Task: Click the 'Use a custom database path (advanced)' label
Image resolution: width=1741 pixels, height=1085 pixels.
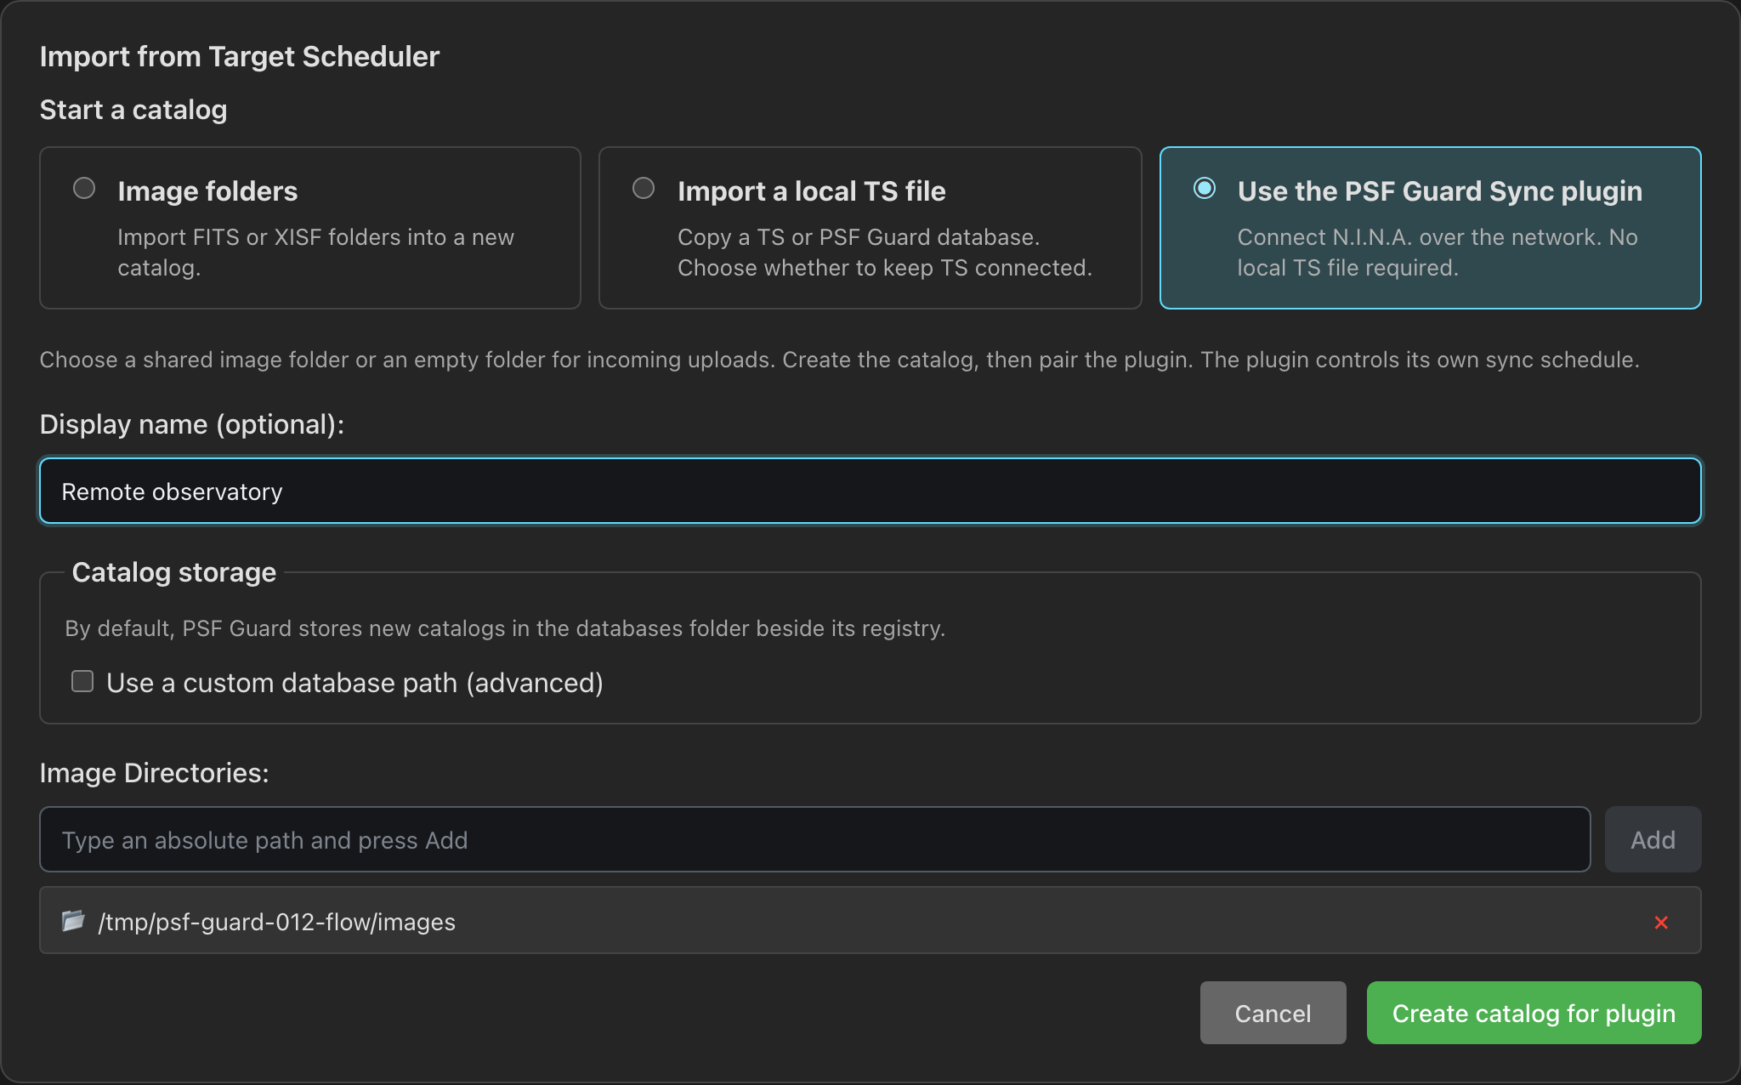Action: tap(354, 683)
